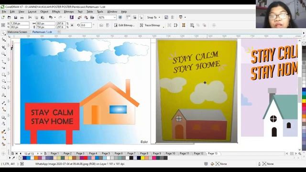Viewport: 306px width, 172px height.
Task: Switch to the Page 12 tab
Action: click(x=198, y=153)
